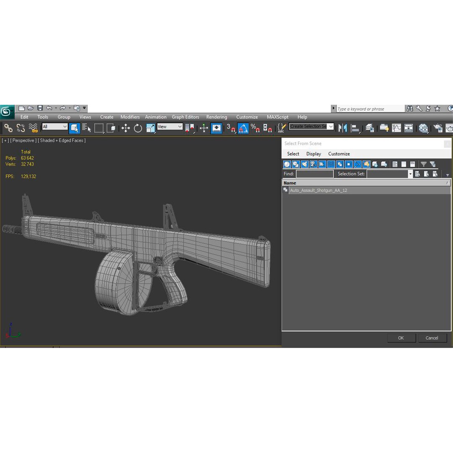Click the Select and Move tool
453x453 pixels.
126,128
